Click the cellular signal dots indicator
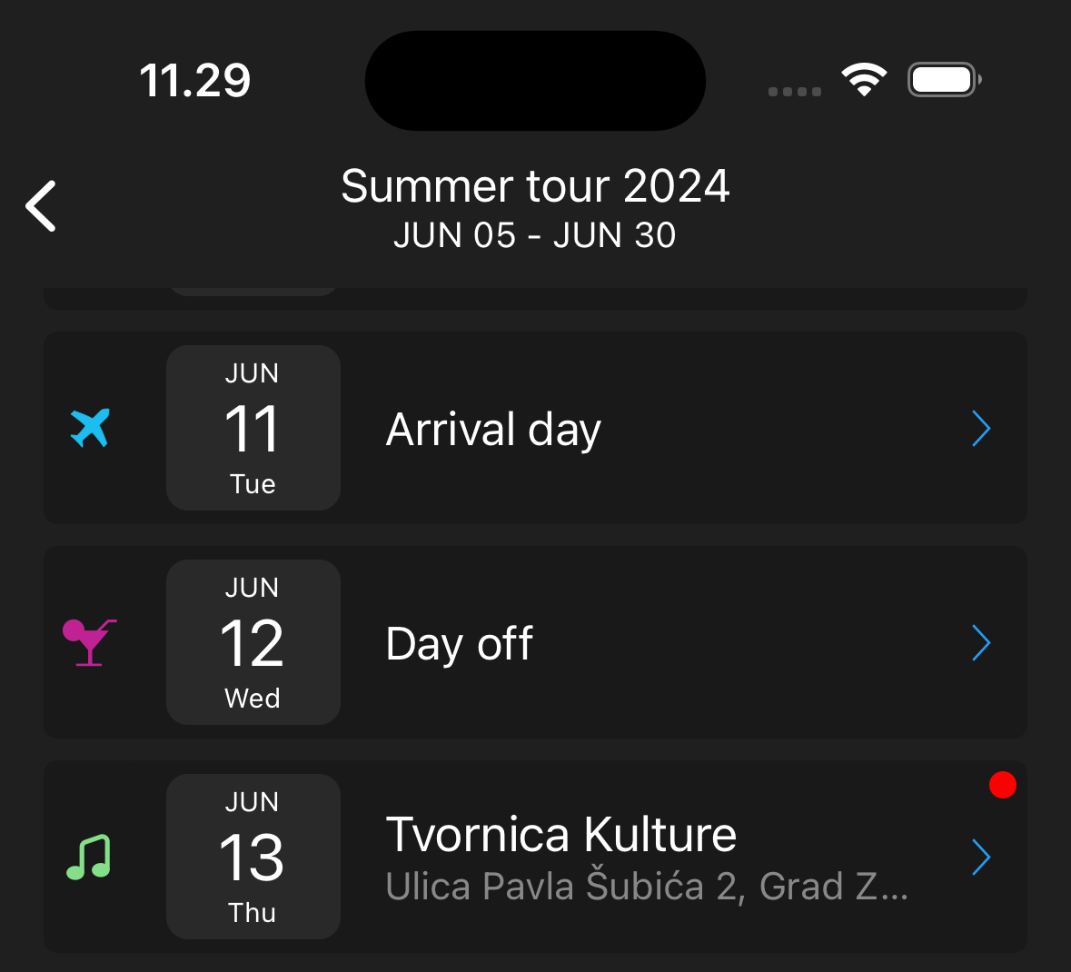Viewport: 1071px width, 972px height. click(x=794, y=91)
